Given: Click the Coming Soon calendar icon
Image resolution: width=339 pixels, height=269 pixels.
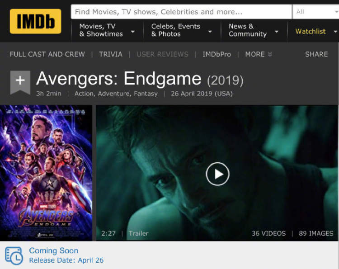Looking at the screenshot, I should (x=14, y=256).
